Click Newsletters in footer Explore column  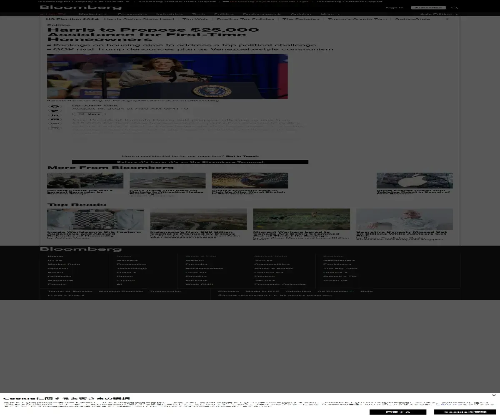click(339, 260)
